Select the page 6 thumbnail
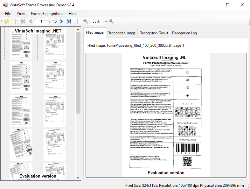 tap(55, 111)
